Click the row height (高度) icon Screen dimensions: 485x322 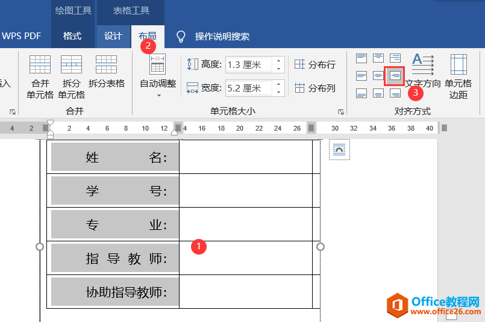(193, 64)
